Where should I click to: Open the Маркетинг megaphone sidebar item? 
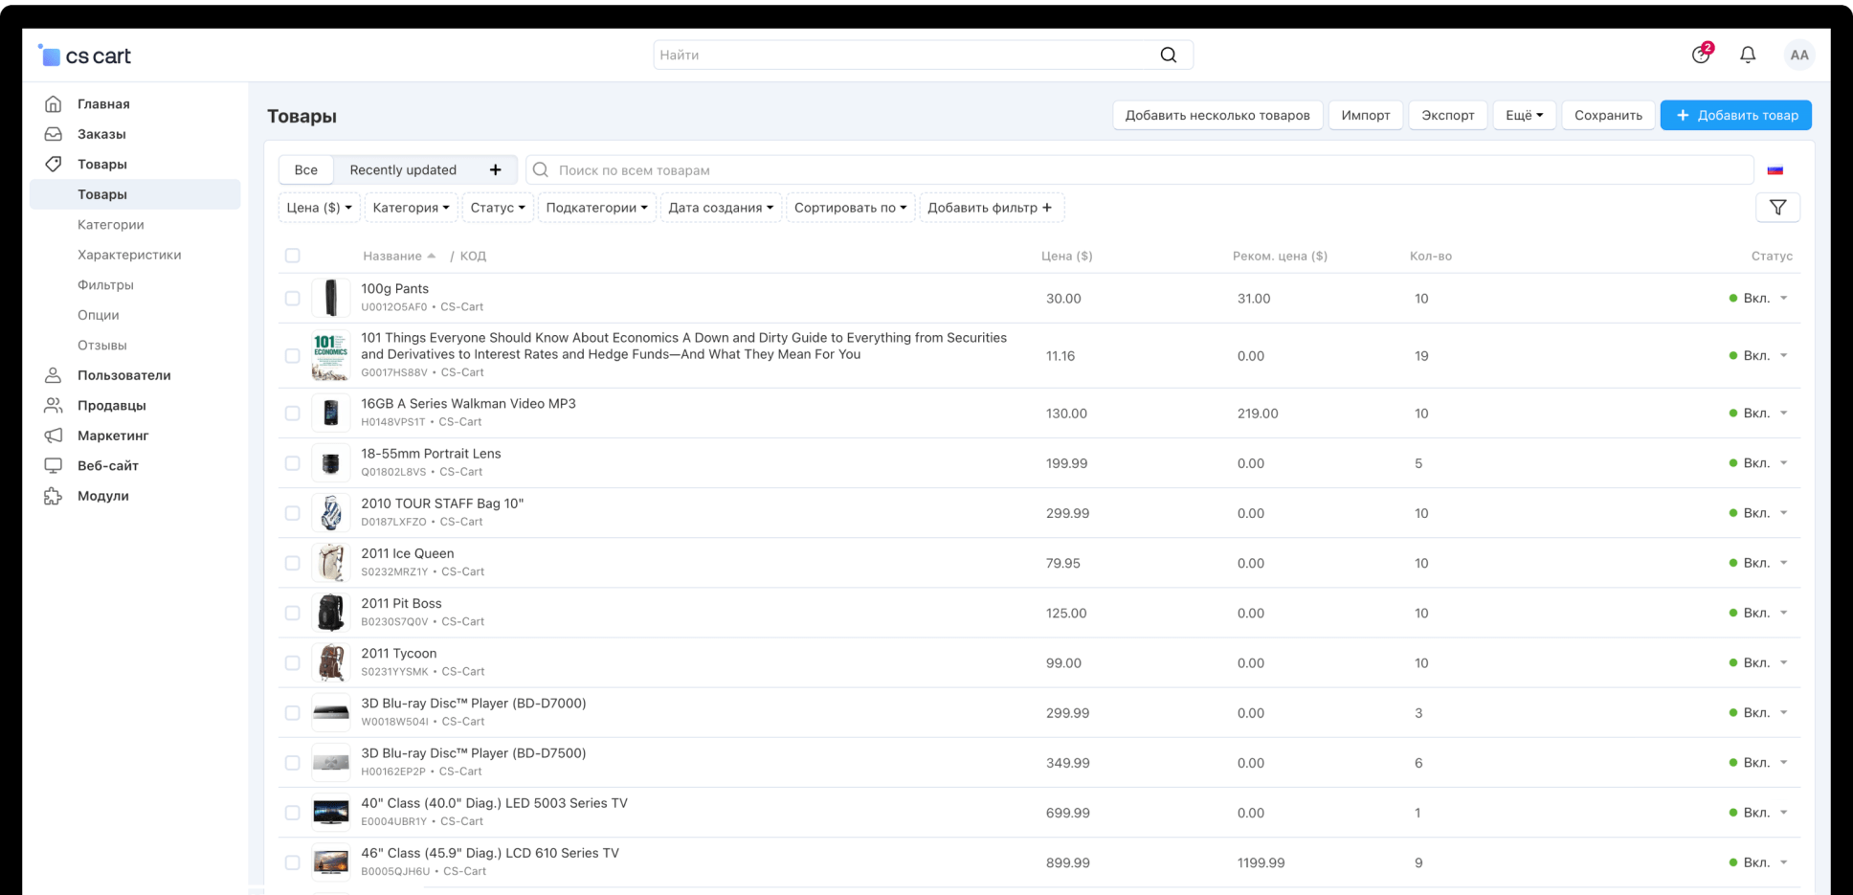[112, 436]
